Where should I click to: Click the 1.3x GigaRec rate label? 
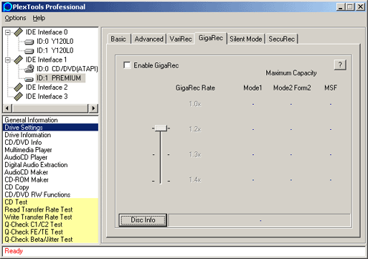(x=195, y=154)
